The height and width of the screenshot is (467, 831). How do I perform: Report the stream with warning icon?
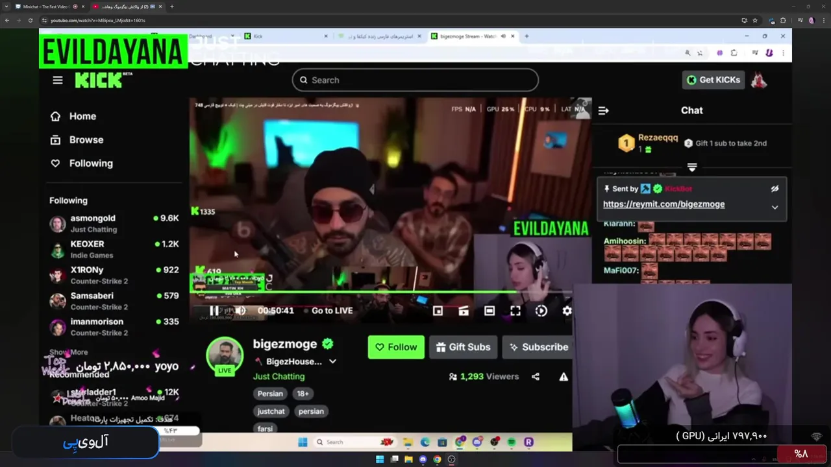564,376
